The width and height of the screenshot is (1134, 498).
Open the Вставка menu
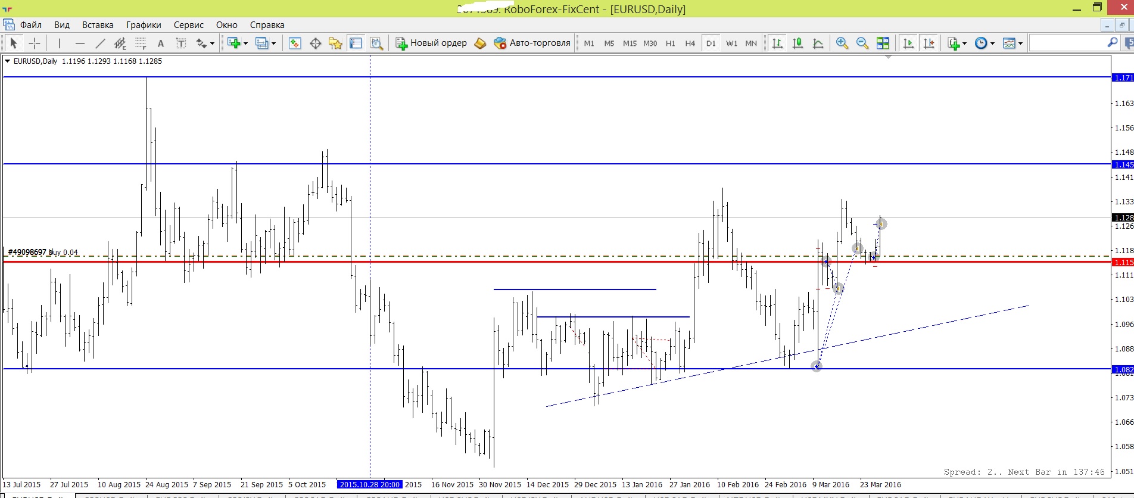click(98, 25)
